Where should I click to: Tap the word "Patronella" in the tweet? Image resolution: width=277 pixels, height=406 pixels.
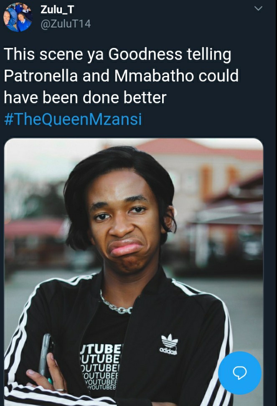coord(41,76)
